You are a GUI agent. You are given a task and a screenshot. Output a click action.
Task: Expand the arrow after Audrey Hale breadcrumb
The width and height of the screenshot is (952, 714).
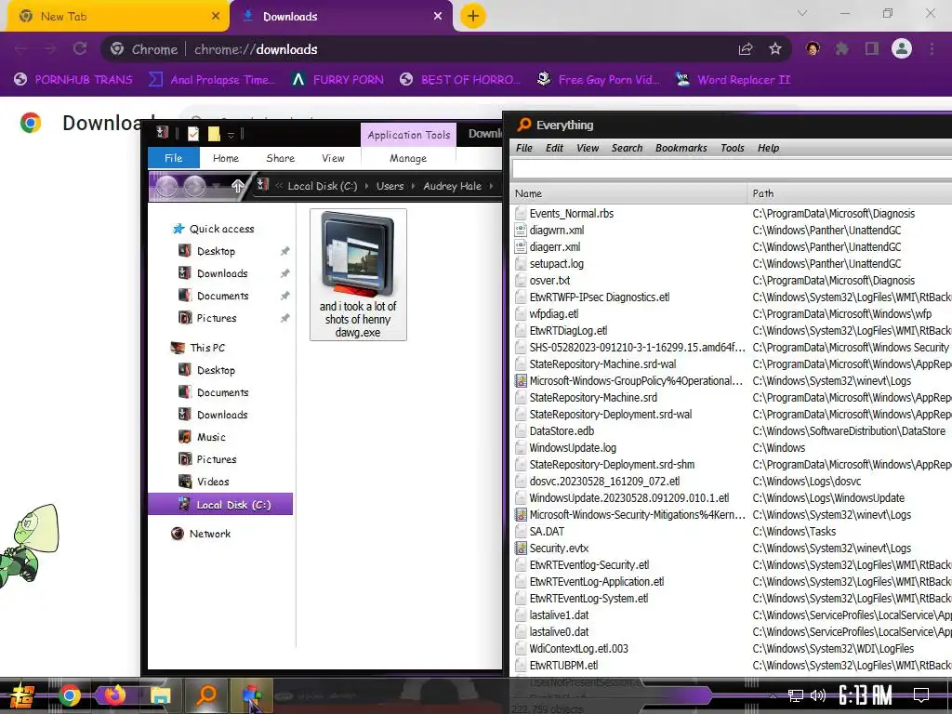(491, 186)
